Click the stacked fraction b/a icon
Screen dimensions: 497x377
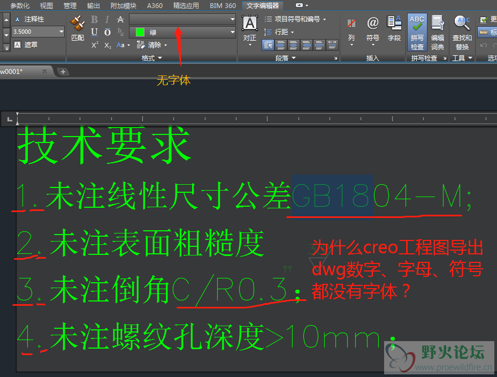click(x=120, y=32)
